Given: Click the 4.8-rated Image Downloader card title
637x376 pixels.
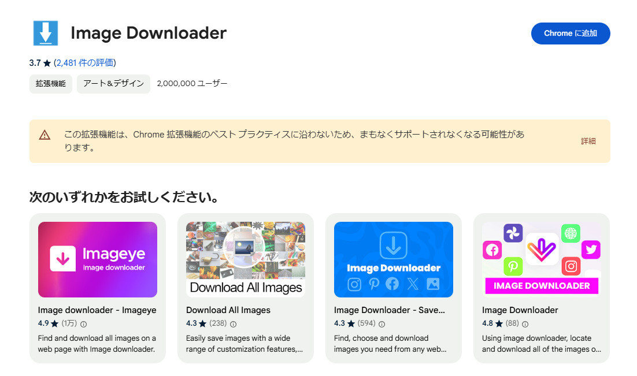Looking at the screenshot, I should click(520, 310).
